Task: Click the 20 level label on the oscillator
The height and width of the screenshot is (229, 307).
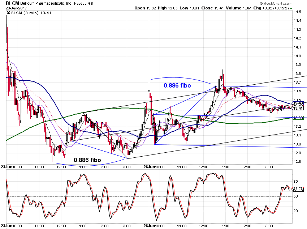Action: (296, 211)
